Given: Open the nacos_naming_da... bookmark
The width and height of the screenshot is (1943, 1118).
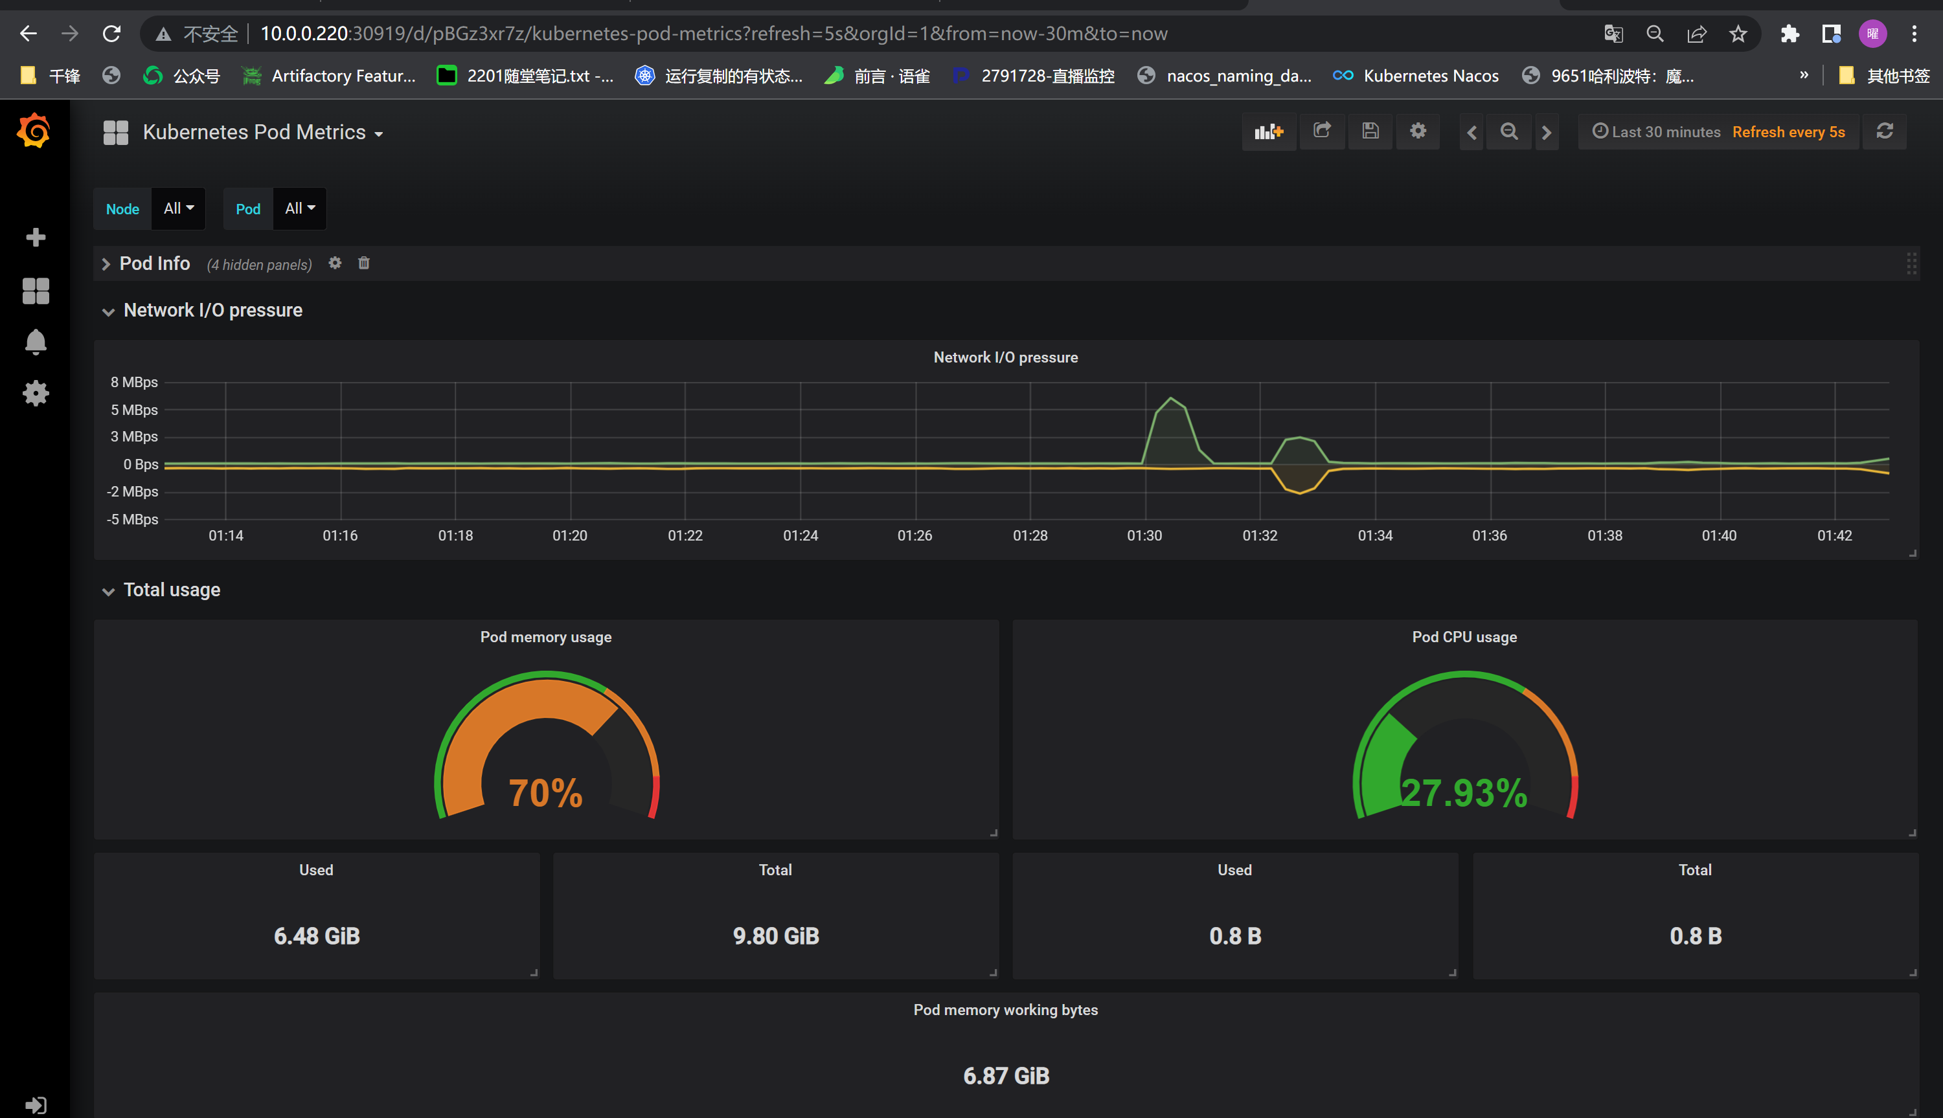Looking at the screenshot, I should (1225, 75).
